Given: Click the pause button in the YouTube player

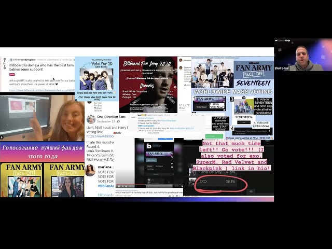Looking at the screenshot, I should click(119, 186).
